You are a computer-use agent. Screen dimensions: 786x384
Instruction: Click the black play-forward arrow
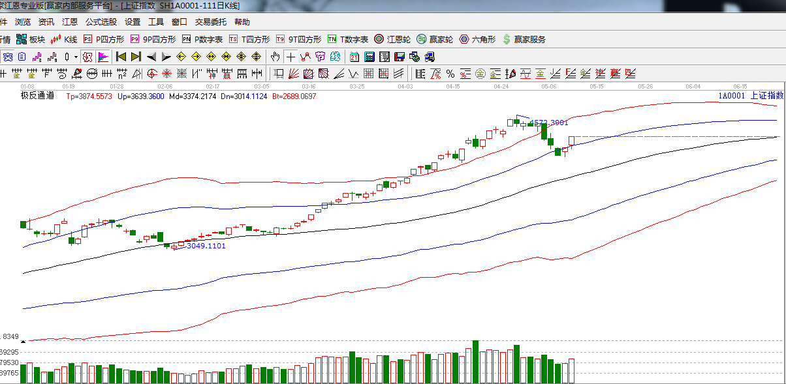pyautogui.click(x=166, y=57)
